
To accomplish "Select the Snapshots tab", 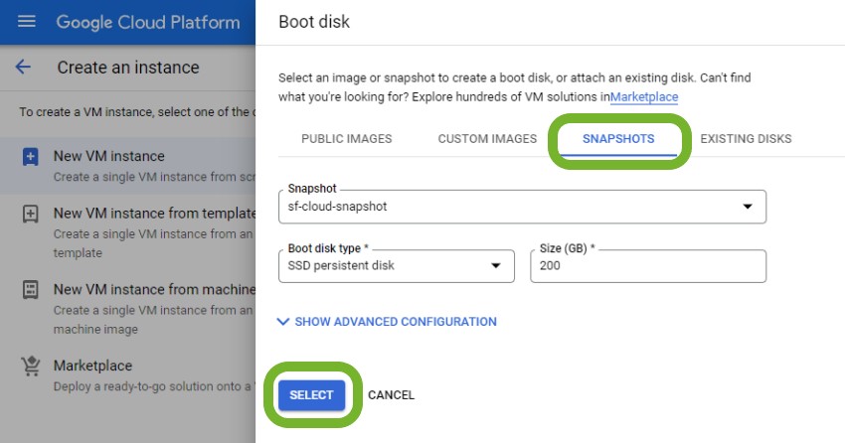I will click(x=617, y=139).
